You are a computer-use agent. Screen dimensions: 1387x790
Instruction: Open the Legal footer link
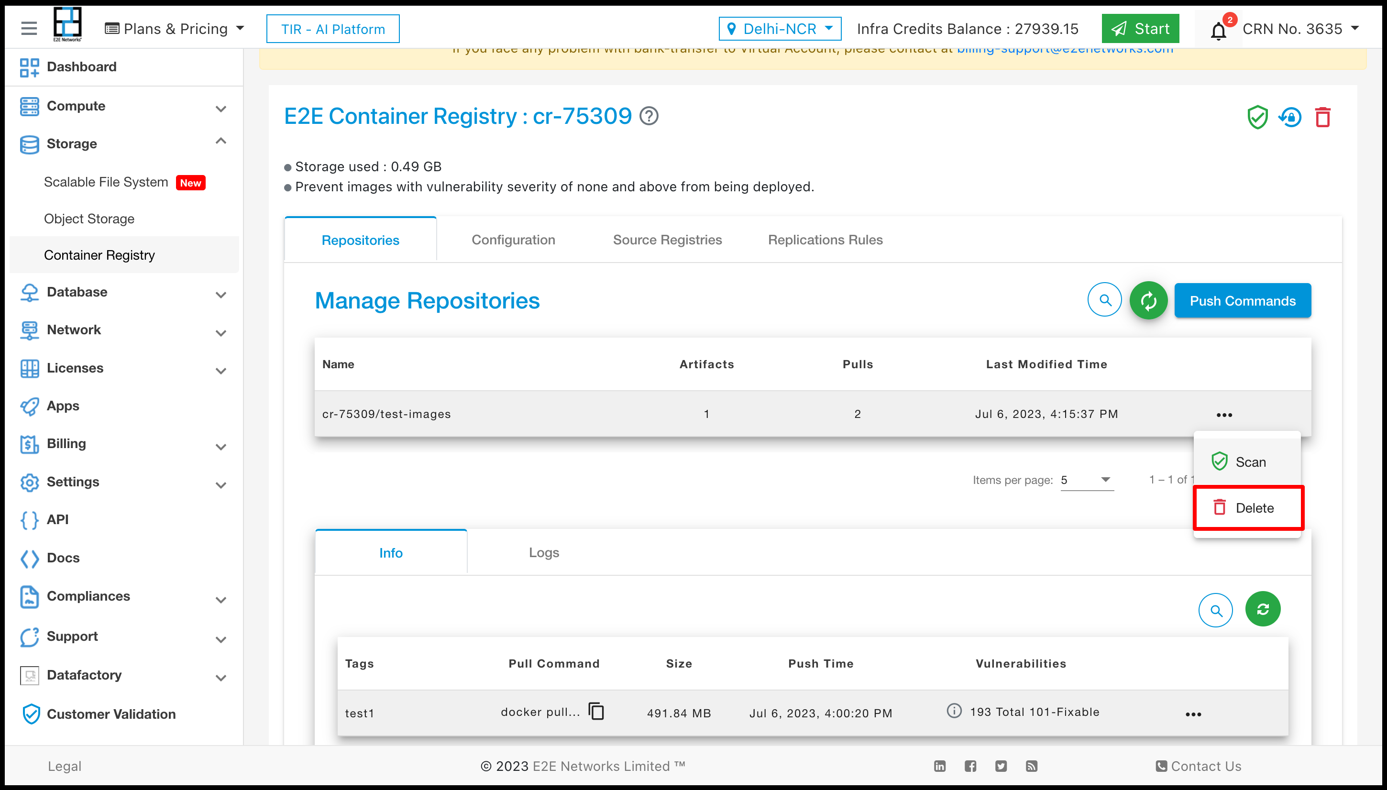[x=65, y=766]
